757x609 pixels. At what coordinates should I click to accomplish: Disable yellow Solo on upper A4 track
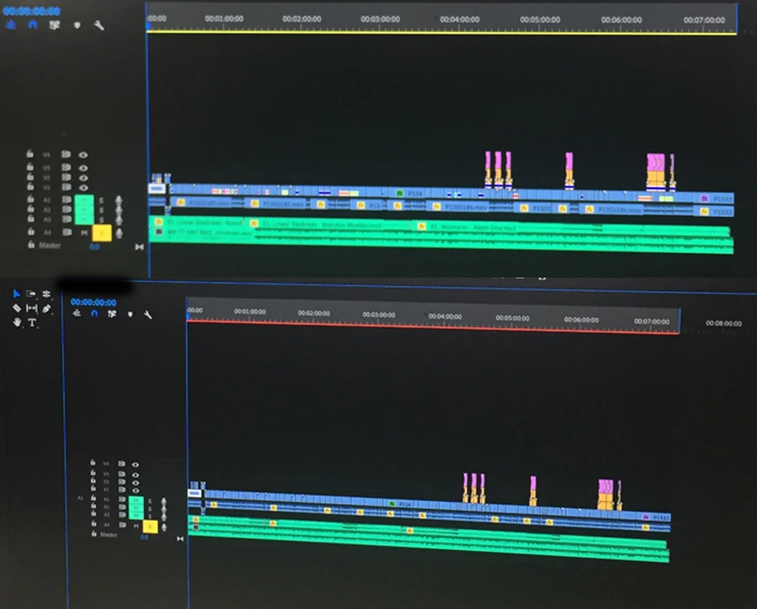click(102, 233)
